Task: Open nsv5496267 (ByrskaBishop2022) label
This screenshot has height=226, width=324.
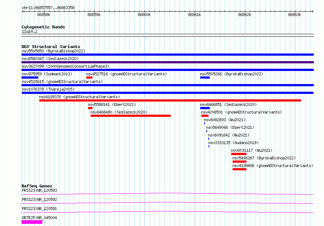Action: point(264,158)
